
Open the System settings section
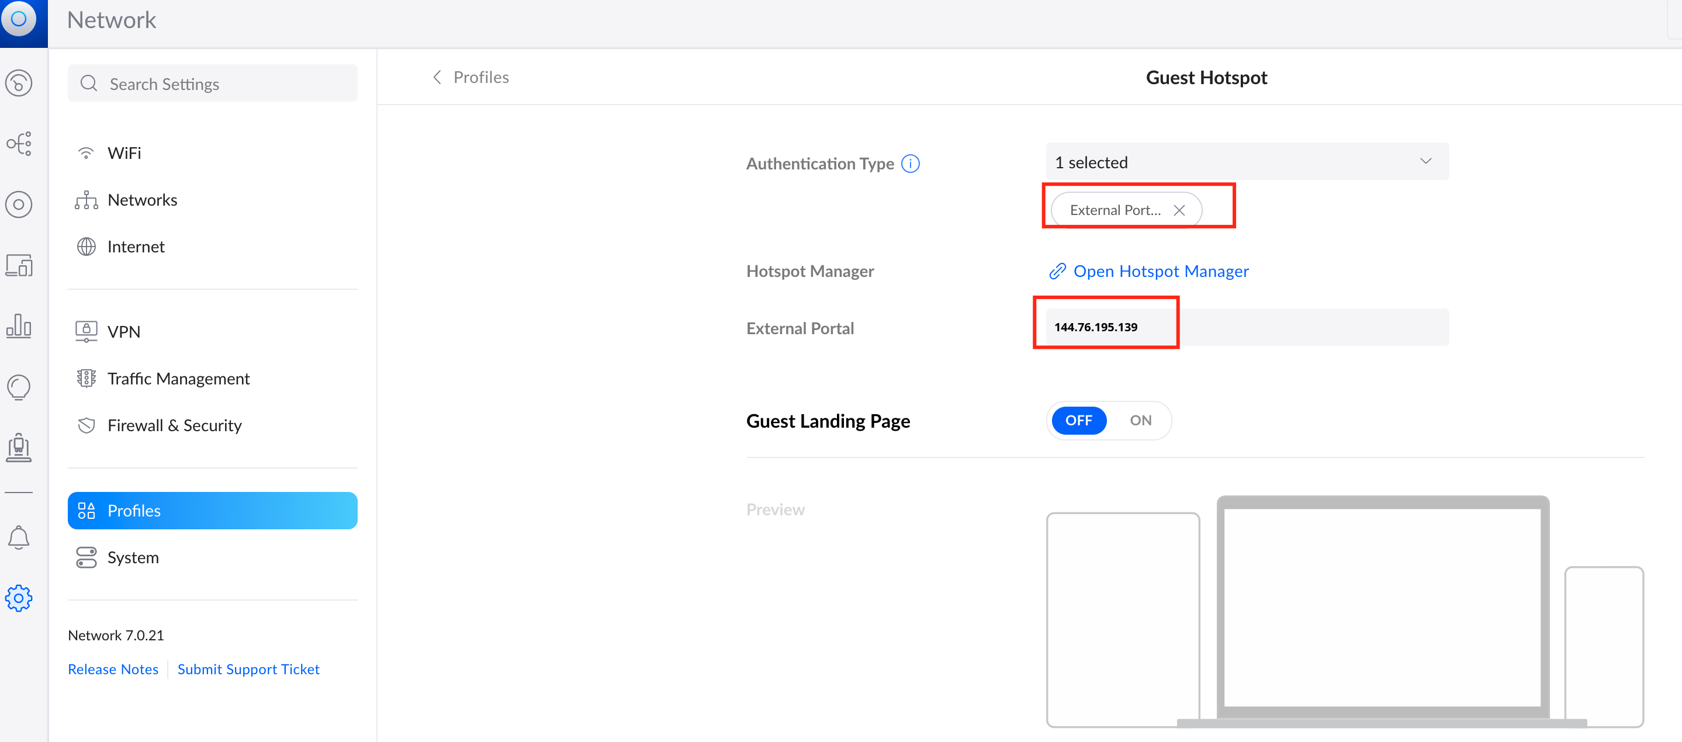(133, 557)
